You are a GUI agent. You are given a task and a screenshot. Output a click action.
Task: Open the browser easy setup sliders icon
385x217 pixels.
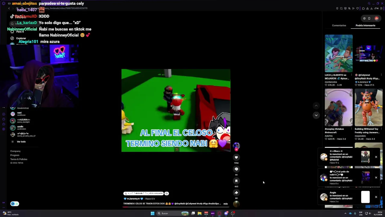tap(382, 8)
